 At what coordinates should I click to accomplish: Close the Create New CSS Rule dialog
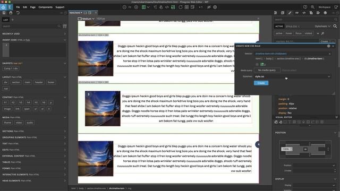(x=333, y=46)
